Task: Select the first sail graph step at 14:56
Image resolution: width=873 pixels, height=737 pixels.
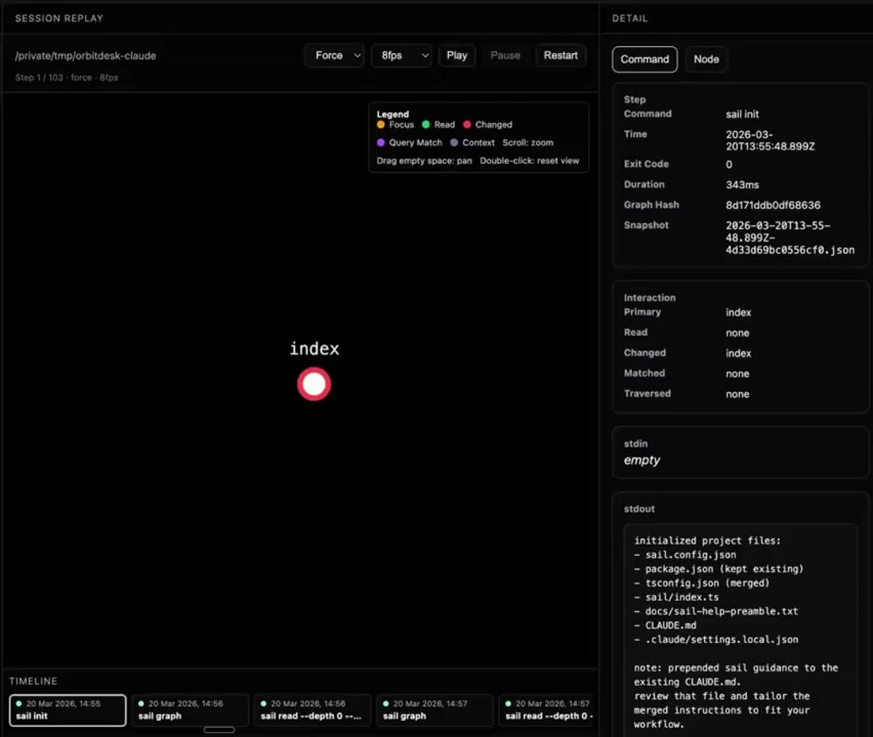Action: point(190,710)
